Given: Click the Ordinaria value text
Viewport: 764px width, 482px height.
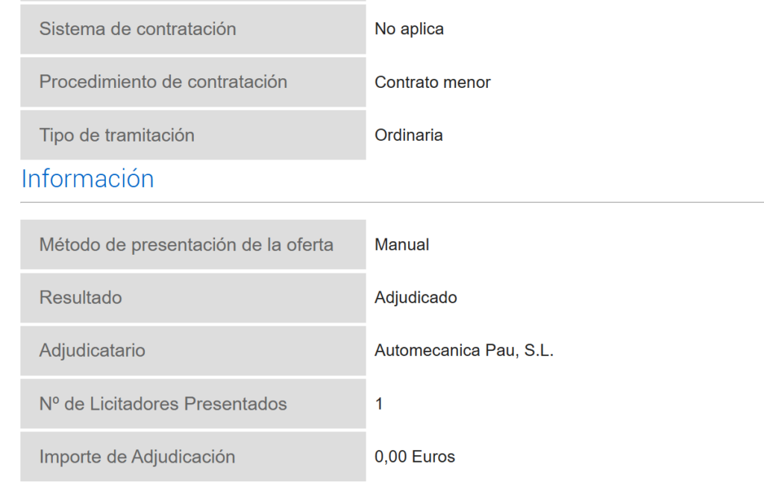Looking at the screenshot, I should click(408, 135).
